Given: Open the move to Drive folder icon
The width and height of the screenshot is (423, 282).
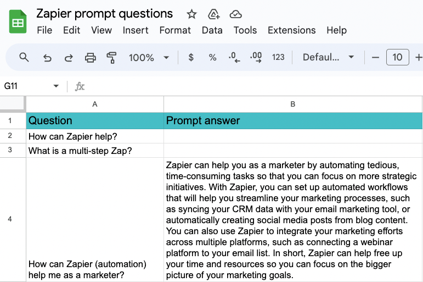Looking at the screenshot, I should [x=213, y=14].
